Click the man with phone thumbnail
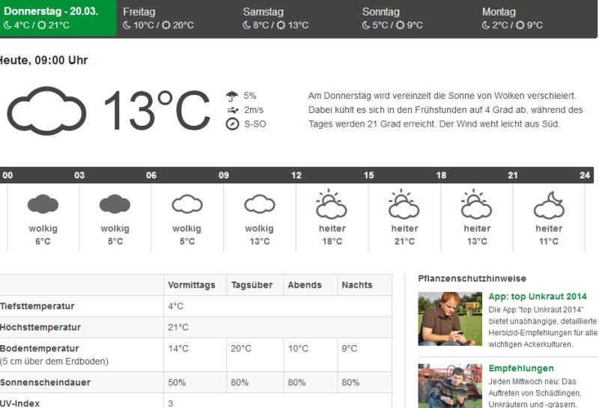This screenshot has height=408, width=599. (449, 319)
